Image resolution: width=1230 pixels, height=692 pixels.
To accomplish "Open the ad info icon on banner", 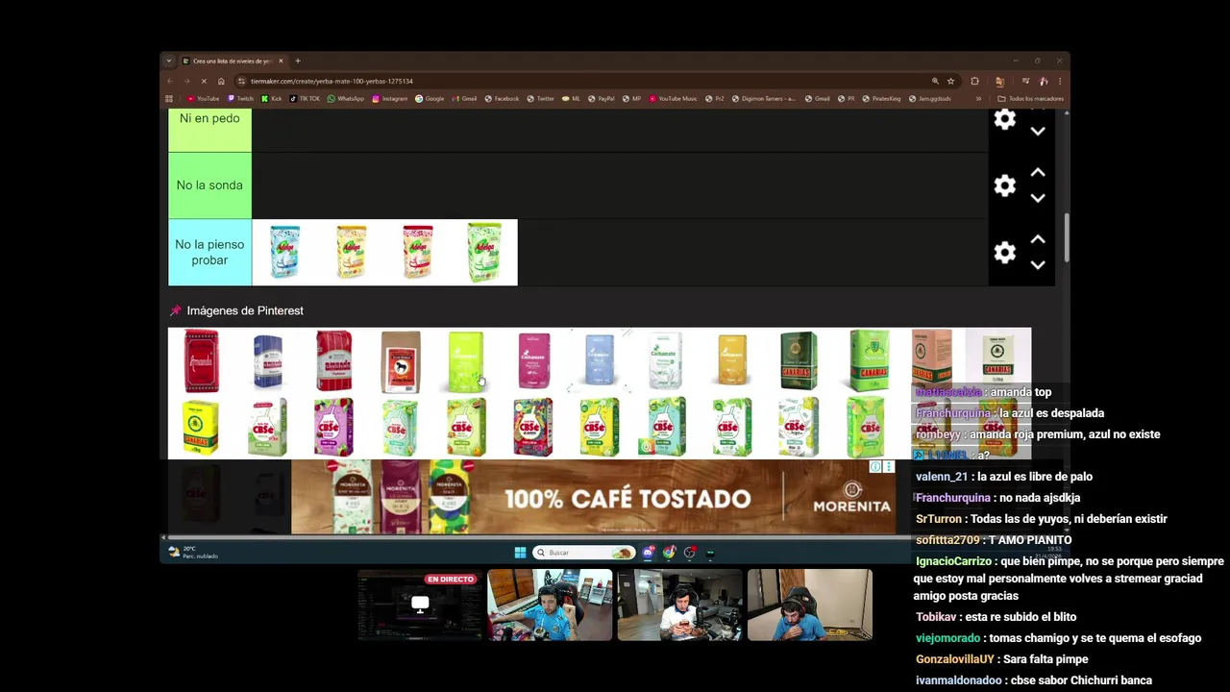I will click(x=875, y=467).
